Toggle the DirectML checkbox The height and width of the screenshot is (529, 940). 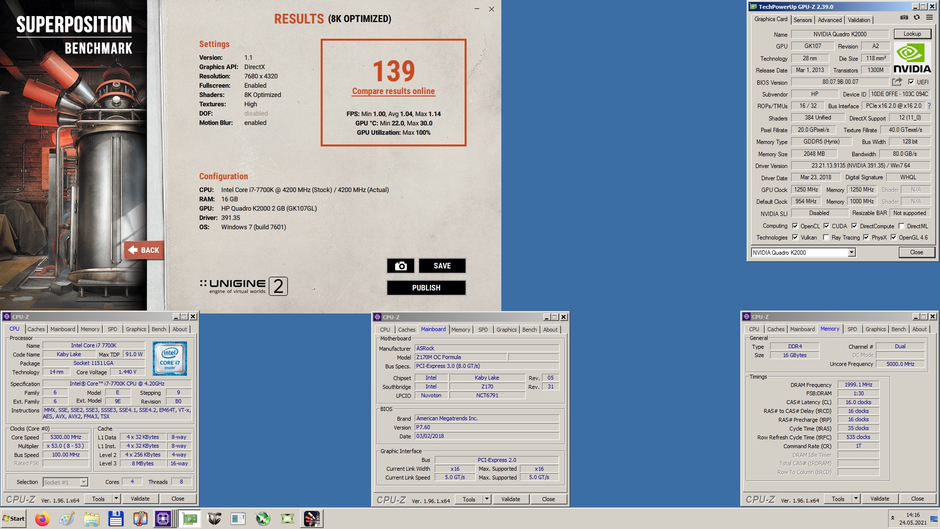pyautogui.click(x=901, y=226)
